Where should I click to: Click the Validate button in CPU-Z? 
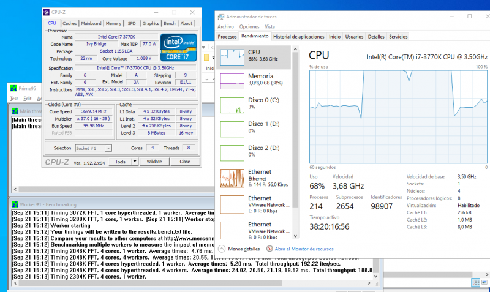154,162
